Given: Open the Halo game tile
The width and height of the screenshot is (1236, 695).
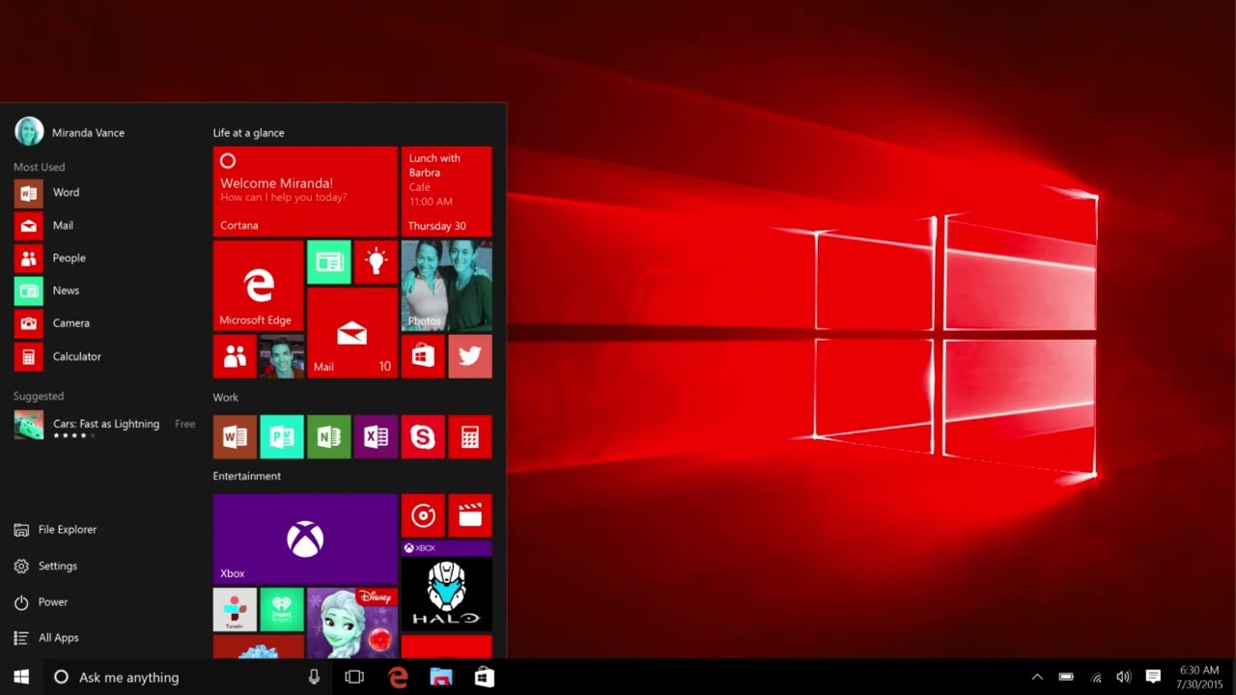Looking at the screenshot, I should 446,586.
